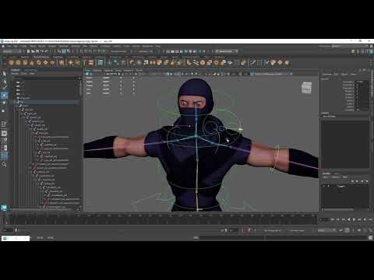Jump to the end of the playback range
374x280 pixels.
pyautogui.click(x=370, y=219)
